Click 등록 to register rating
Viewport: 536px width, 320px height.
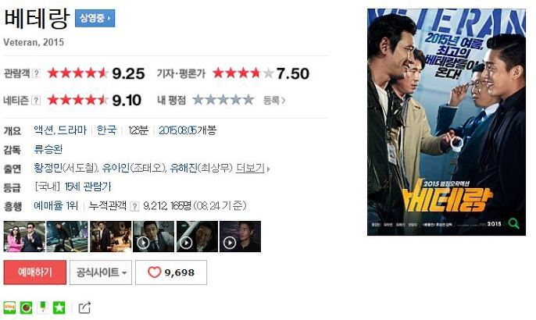pyautogui.click(x=274, y=101)
